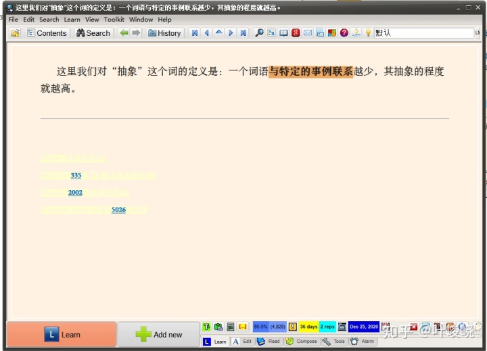Switch to the Edit bottom tab
Screen dimensions: 487x351
click(242, 342)
